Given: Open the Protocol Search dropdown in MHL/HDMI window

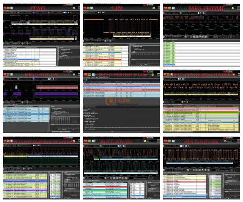Looking at the screenshot, I should [231, 37].
